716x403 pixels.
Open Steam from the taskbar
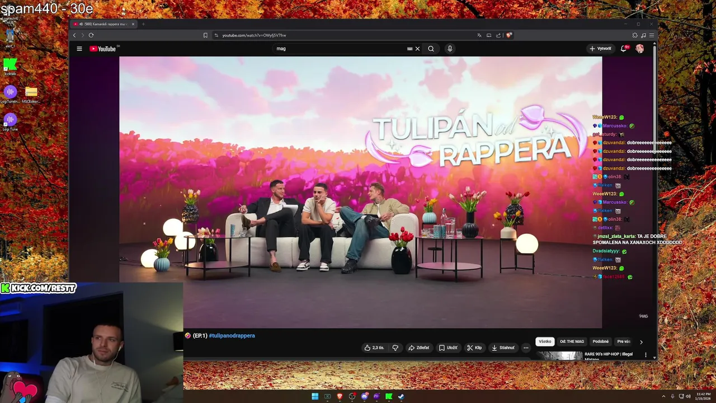pyautogui.click(x=401, y=396)
